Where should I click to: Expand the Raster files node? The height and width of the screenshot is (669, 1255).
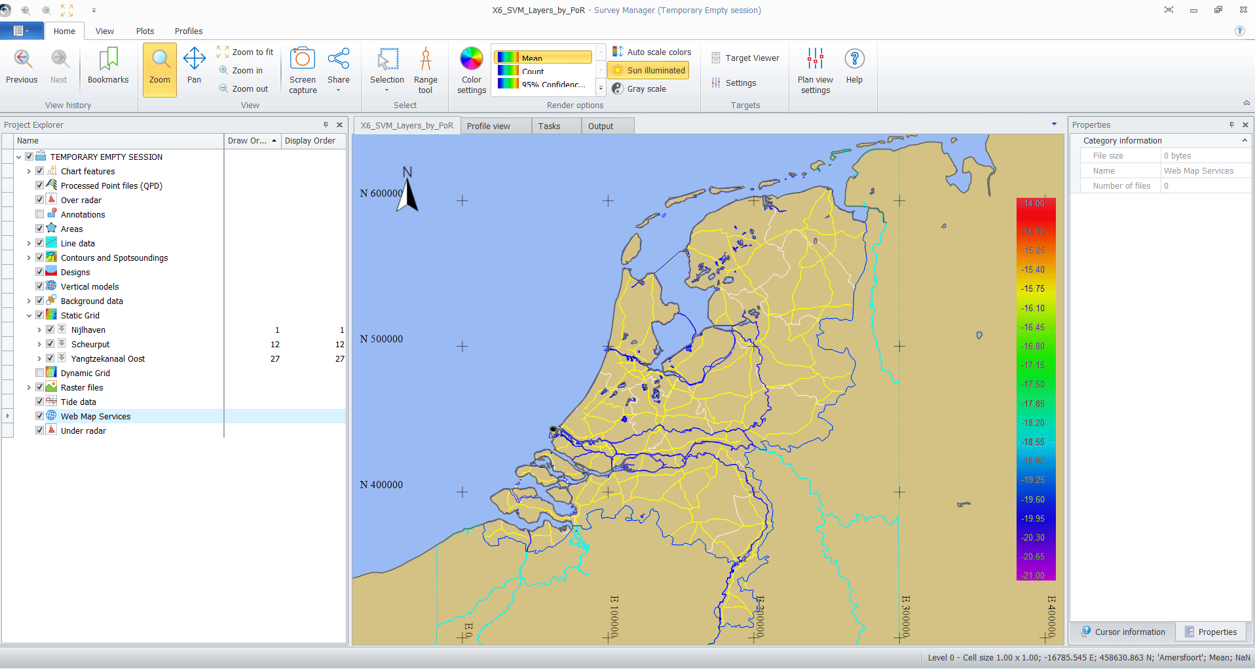click(x=29, y=388)
